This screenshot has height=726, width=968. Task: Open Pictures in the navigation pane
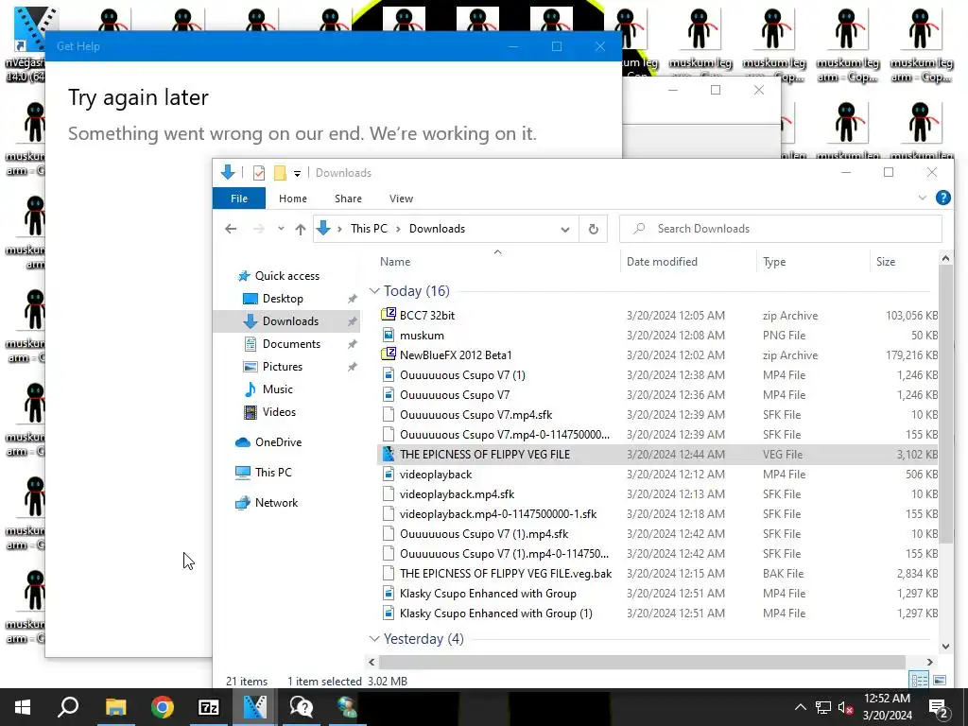pyautogui.click(x=282, y=367)
